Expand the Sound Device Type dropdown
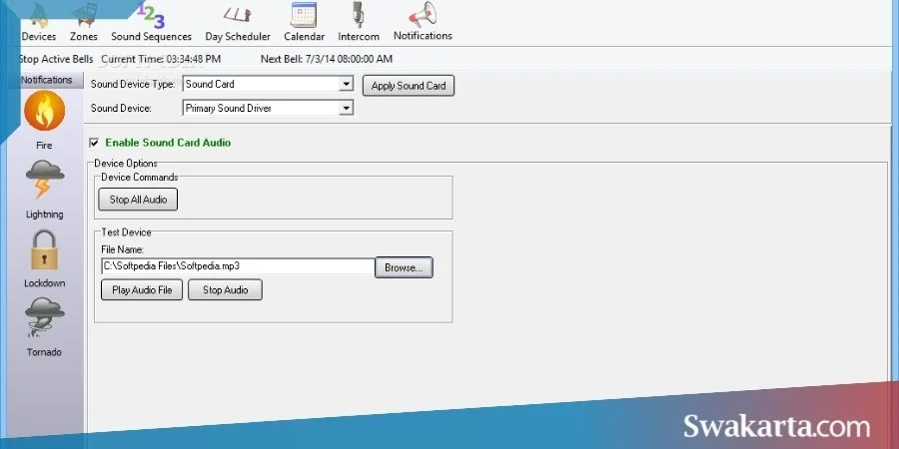 click(x=346, y=84)
